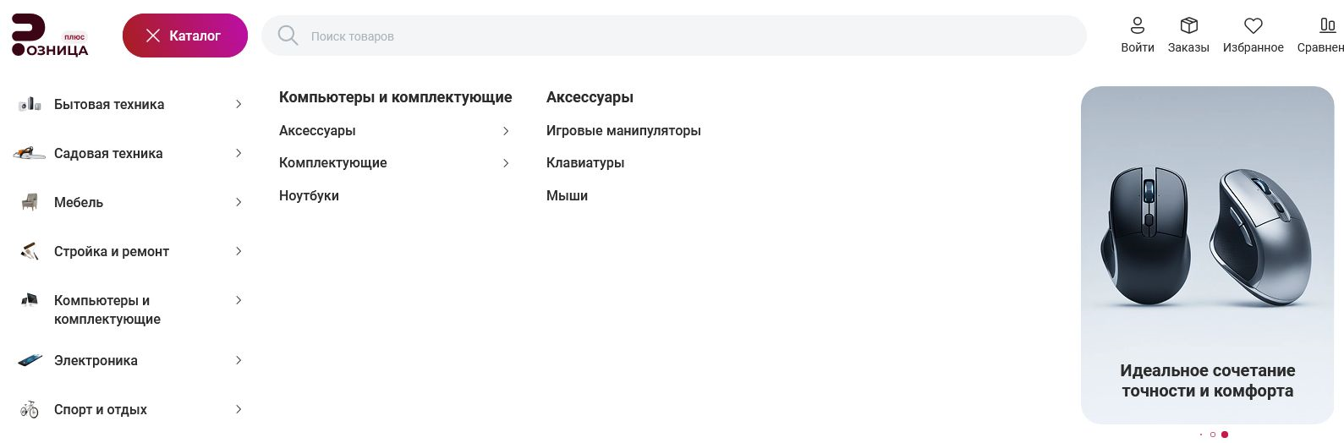Select the outlined middle banner slide dot
This screenshot has width=1344, height=443.
1213,435
